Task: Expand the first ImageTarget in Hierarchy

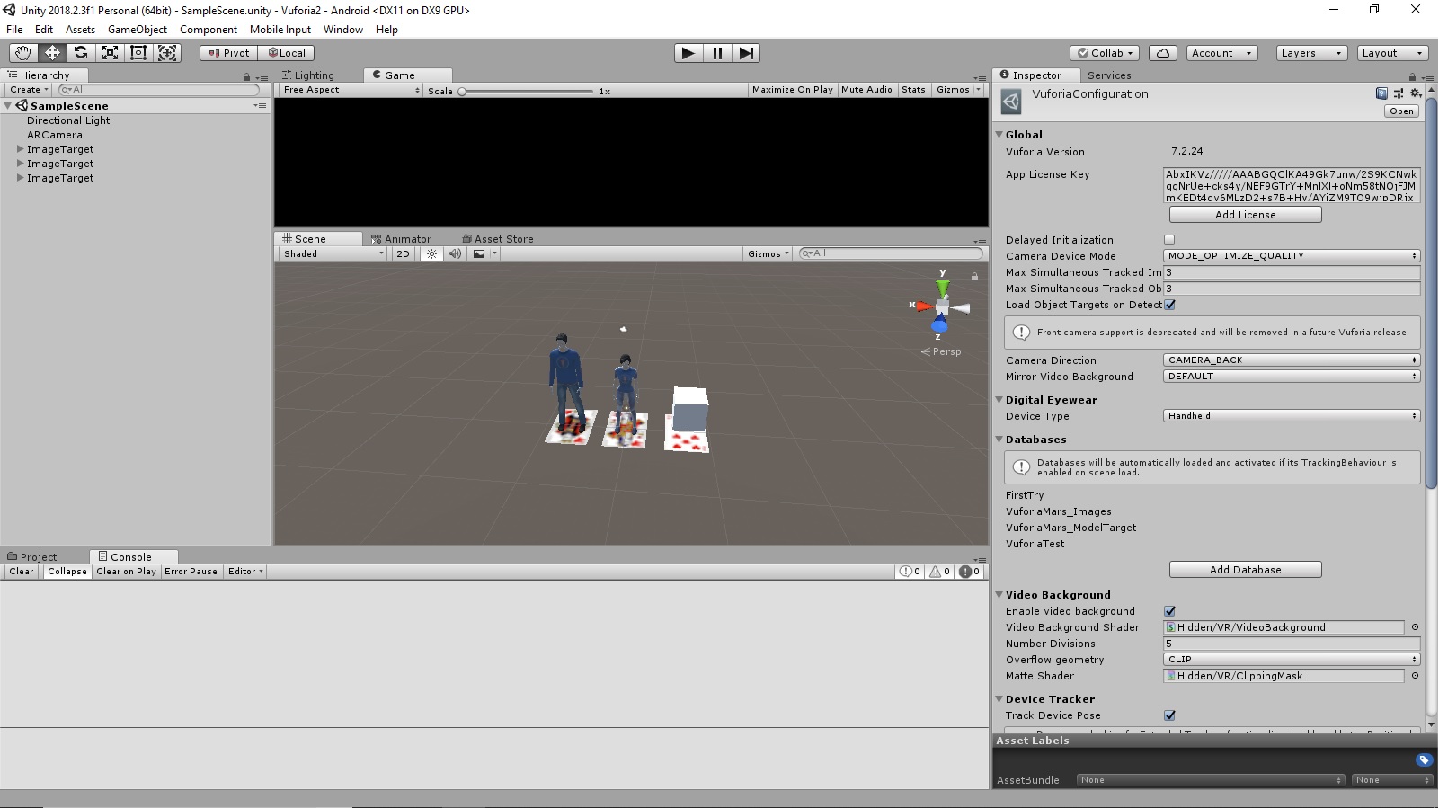Action: [21, 149]
